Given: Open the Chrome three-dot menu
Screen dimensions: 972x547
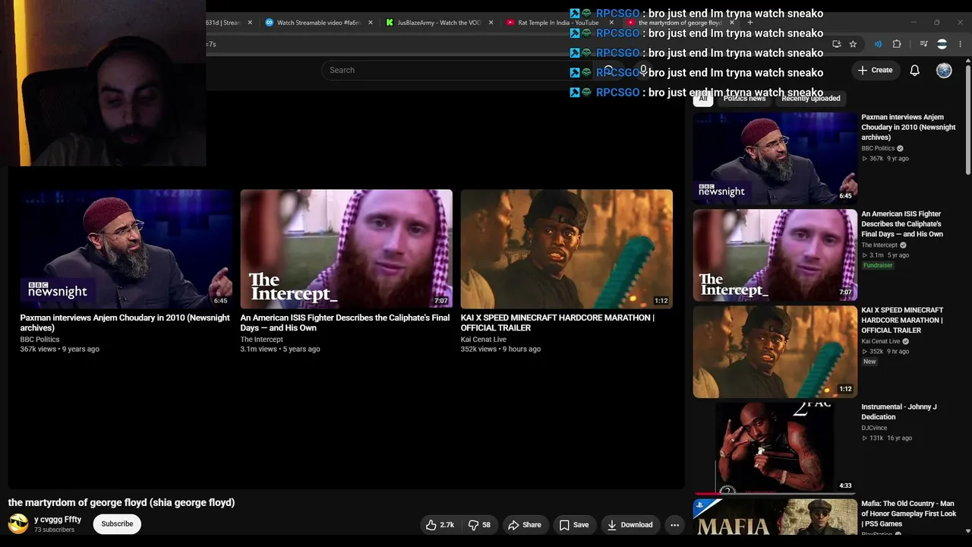Looking at the screenshot, I should click(x=961, y=44).
